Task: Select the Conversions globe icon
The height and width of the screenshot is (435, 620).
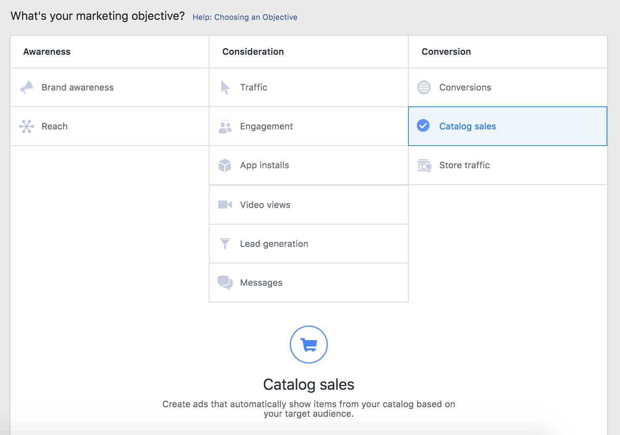Action: click(x=424, y=87)
